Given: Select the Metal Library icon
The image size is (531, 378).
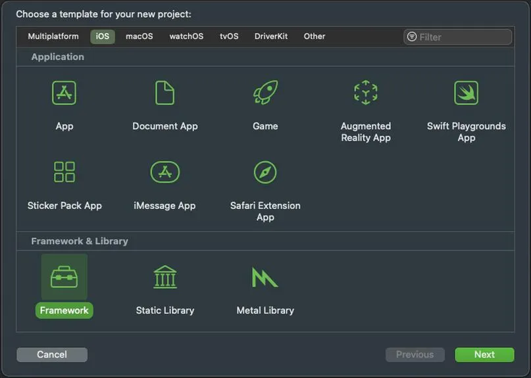Looking at the screenshot, I should point(265,277).
